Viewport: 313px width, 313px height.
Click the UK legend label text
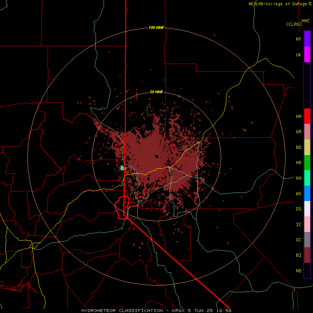(298, 55)
